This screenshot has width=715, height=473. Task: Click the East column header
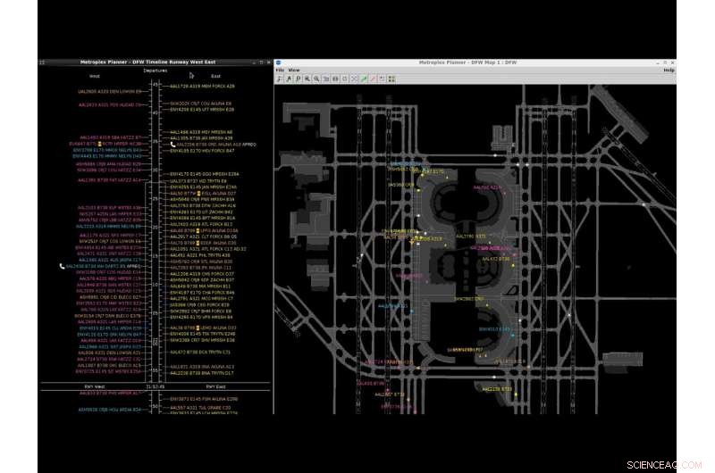coord(215,77)
